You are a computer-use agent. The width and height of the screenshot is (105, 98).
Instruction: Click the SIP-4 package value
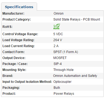tap(58, 64)
